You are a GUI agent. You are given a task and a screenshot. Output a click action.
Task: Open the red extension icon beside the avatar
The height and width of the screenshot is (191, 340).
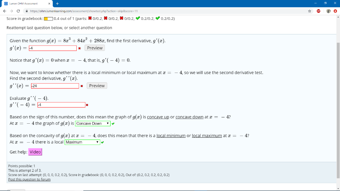(335, 11)
